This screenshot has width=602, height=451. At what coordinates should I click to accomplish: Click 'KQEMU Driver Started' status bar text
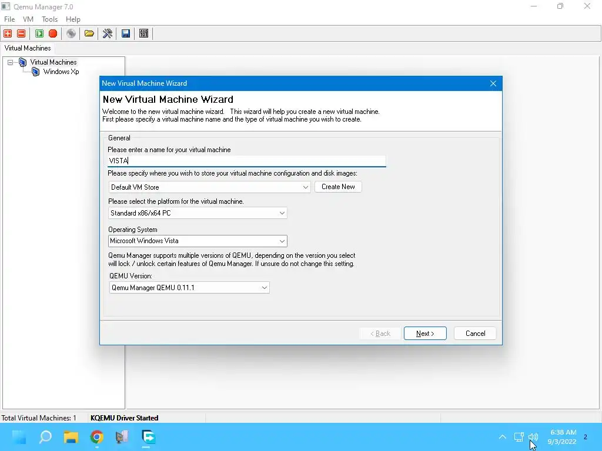[125, 418]
